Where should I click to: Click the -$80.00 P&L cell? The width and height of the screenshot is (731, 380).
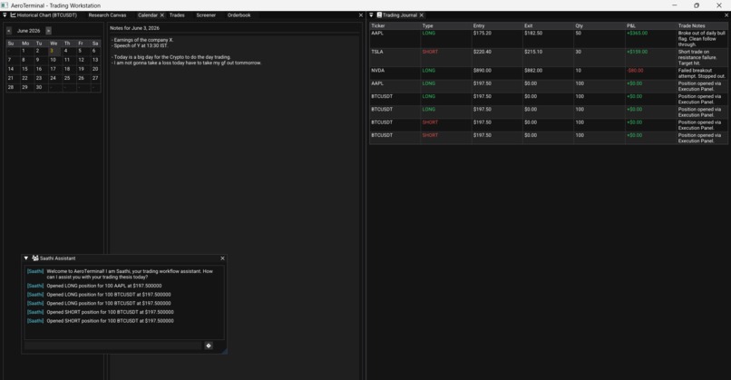pyautogui.click(x=635, y=71)
